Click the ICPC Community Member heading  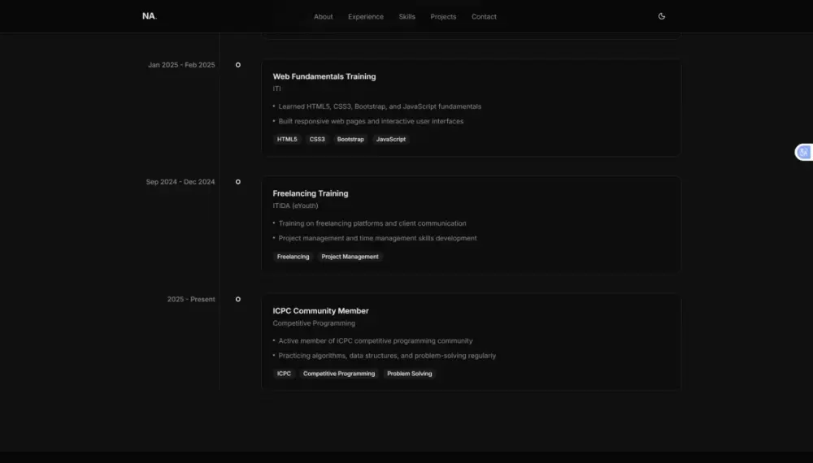320,310
